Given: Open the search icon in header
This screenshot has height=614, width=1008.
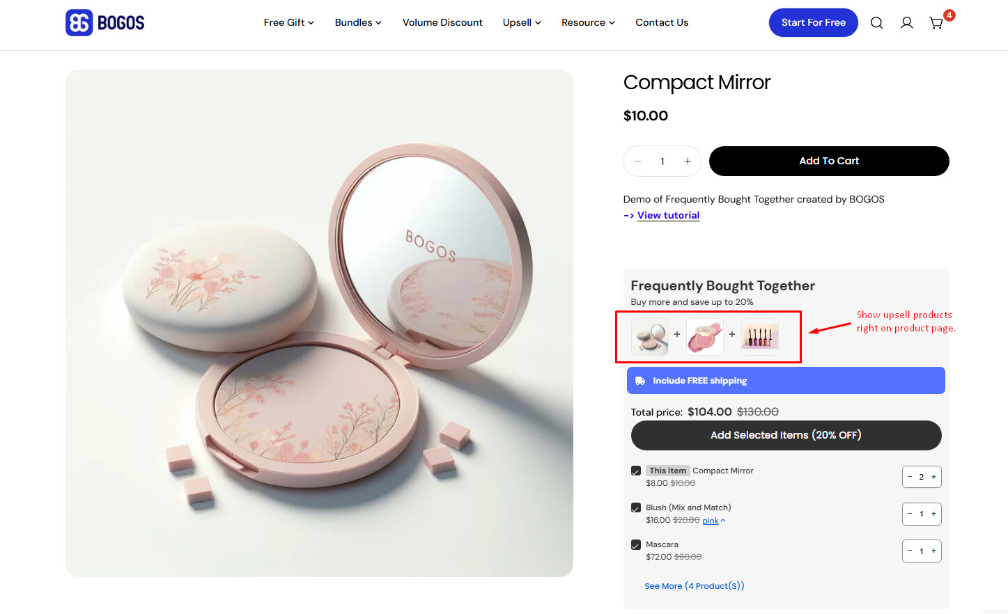Looking at the screenshot, I should (876, 23).
